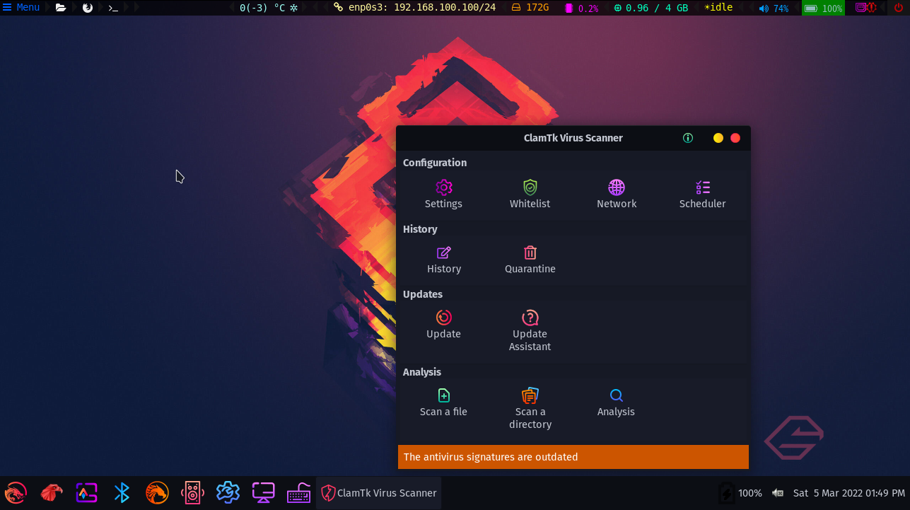
Task: Click the 172G disk usage indicator
Action: (530, 8)
